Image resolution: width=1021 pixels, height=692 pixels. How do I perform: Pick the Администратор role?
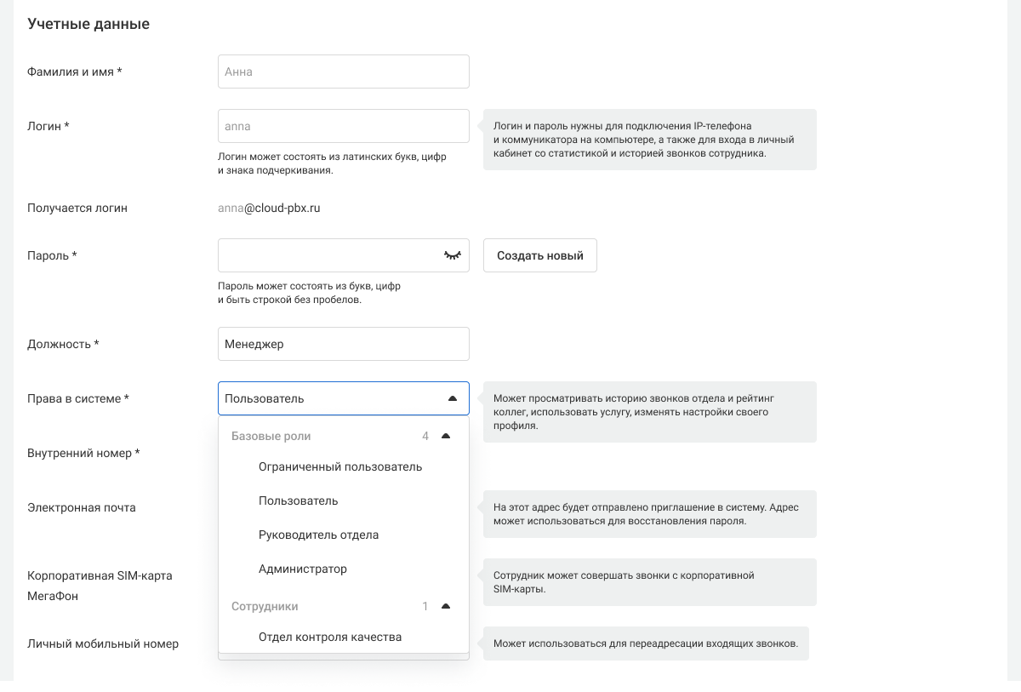(x=303, y=569)
